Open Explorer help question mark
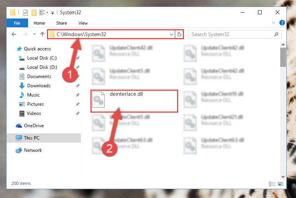This screenshot has height=198, width=296. [x=282, y=23]
